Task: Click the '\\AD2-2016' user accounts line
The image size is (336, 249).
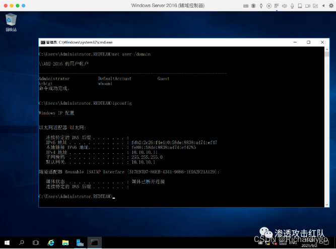Action: [63, 64]
